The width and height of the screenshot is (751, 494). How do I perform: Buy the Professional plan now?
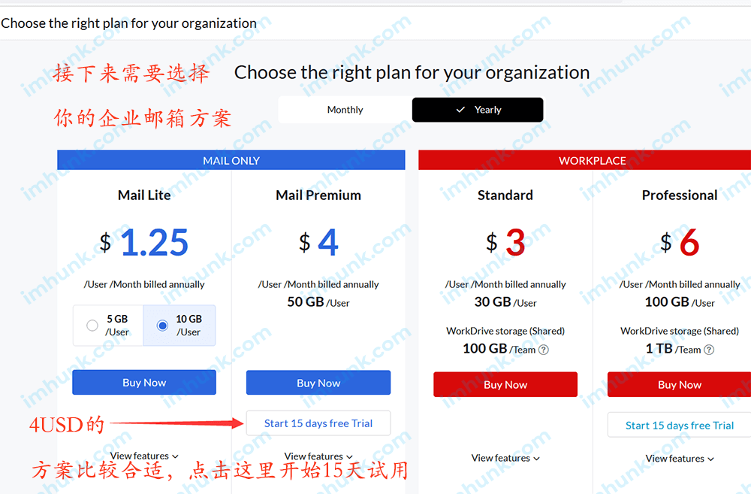click(x=679, y=385)
